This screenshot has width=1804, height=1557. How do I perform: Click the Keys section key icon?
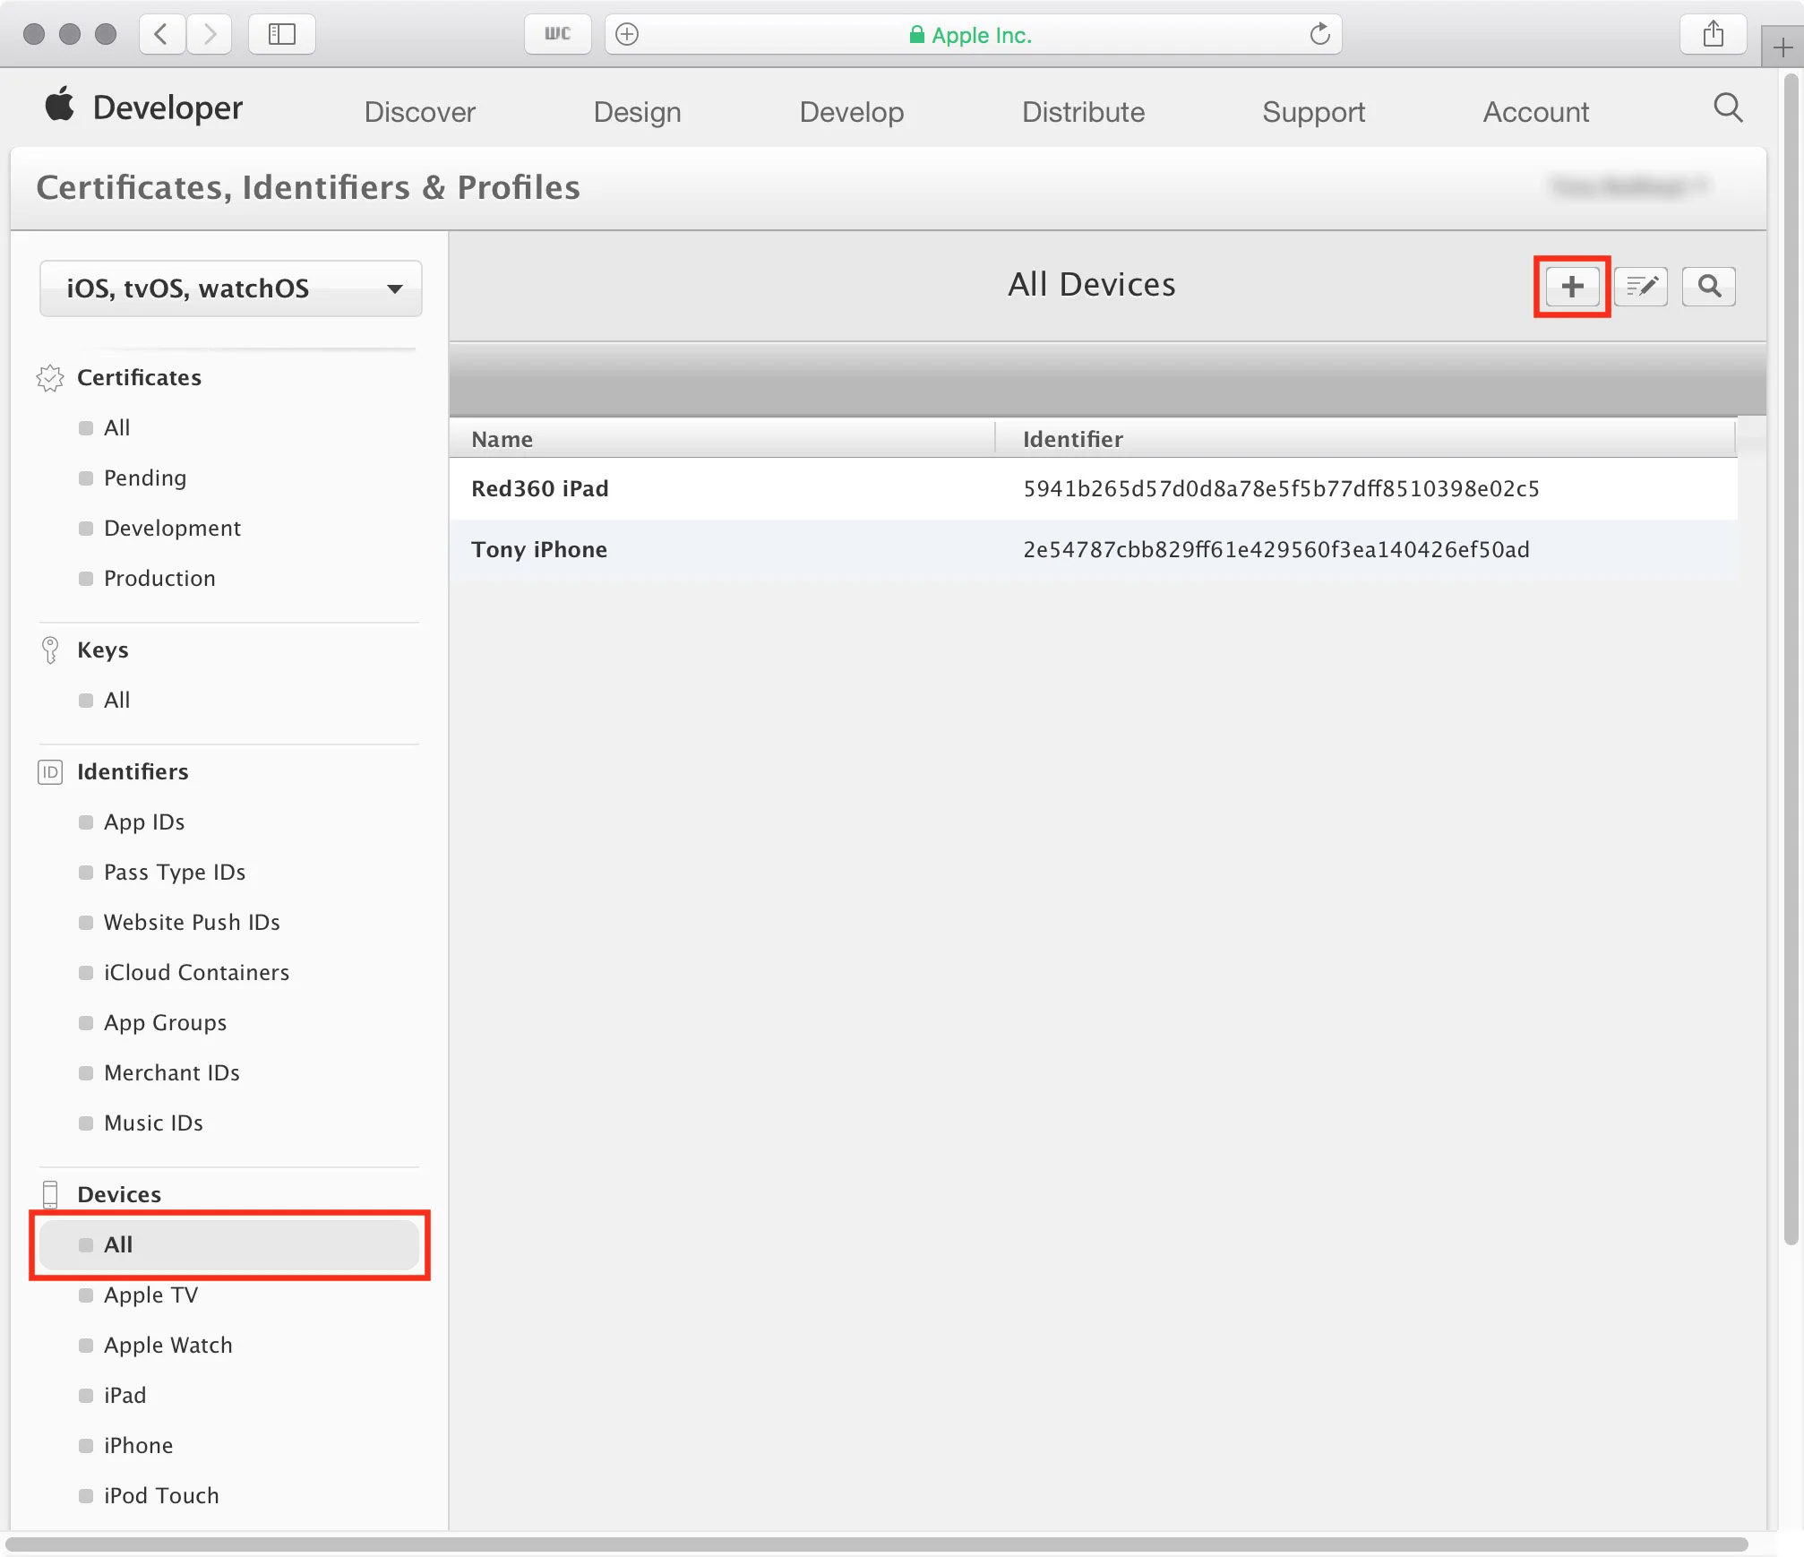coord(50,649)
